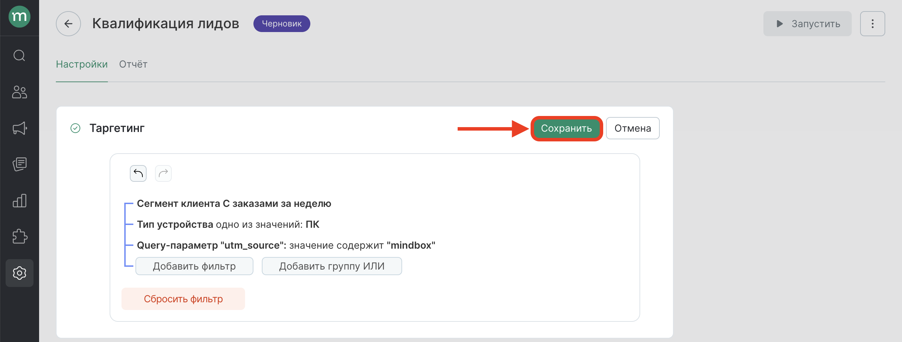The height and width of the screenshot is (342, 902).
Task: Go back using the arrow button
Action: [x=68, y=24]
